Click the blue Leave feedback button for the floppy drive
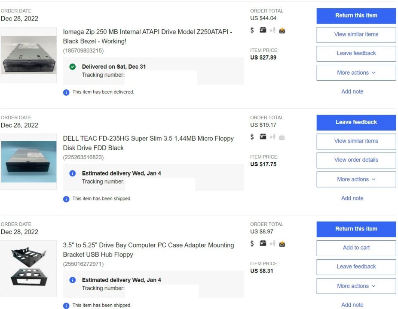This screenshot has height=309, width=398. (356, 122)
